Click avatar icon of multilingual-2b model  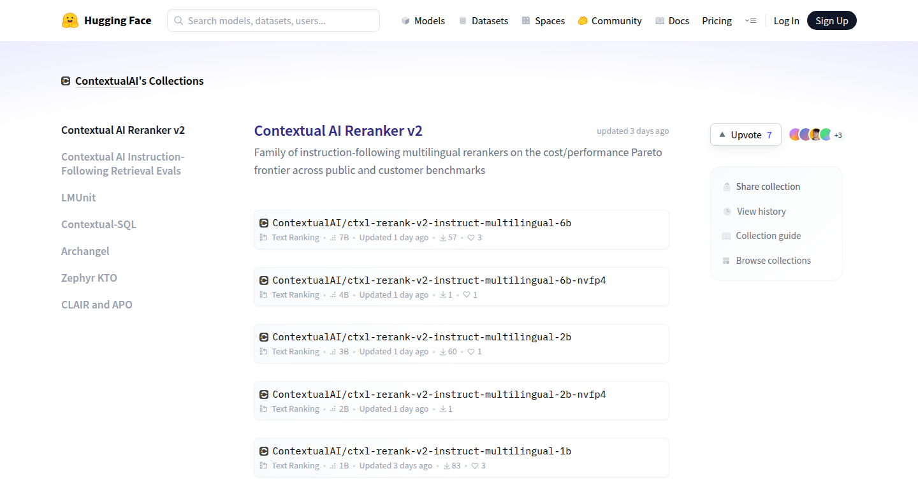tap(264, 337)
